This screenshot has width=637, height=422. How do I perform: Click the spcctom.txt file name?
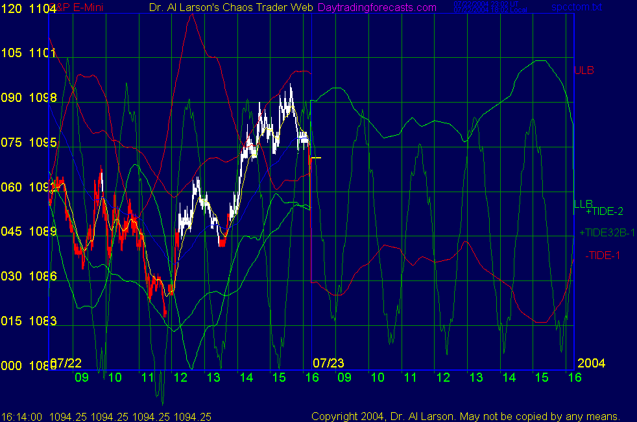click(x=577, y=7)
